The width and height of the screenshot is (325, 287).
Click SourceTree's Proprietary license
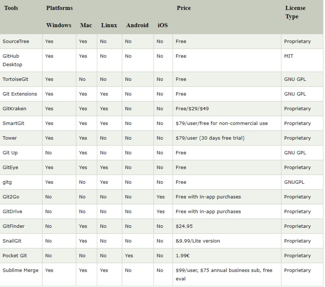pos(297,41)
